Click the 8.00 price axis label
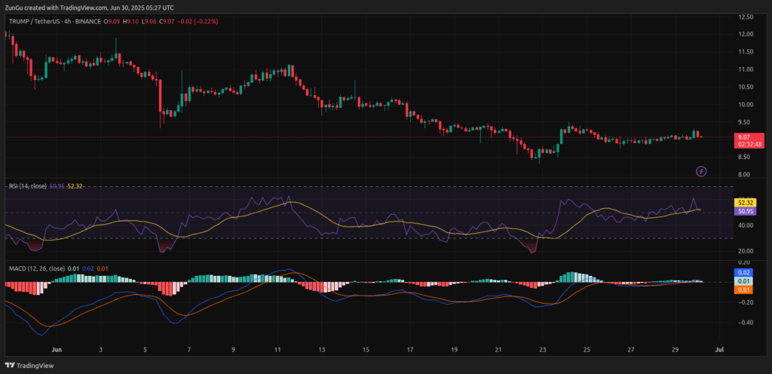 pos(746,175)
